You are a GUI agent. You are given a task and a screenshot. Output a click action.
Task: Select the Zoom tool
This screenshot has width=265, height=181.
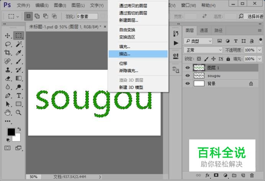point(18,112)
